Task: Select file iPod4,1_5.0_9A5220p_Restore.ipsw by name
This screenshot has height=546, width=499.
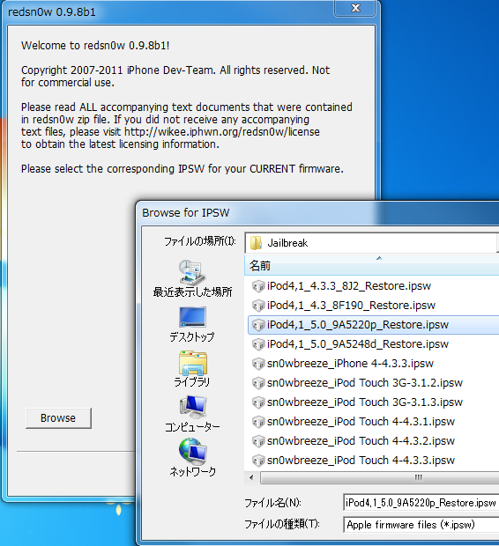Action: pos(358,325)
